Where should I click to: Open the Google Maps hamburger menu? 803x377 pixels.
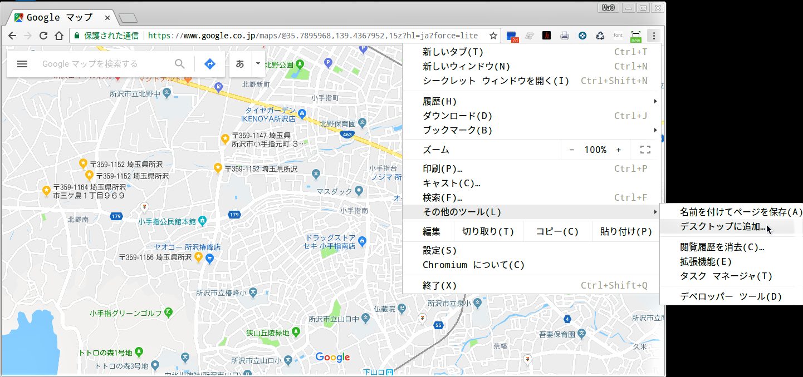coord(22,64)
